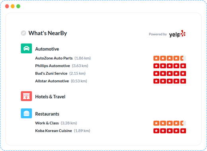Click the blue Restaurants burger icon
Image resolution: width=207 pixels, height=151 pixels.
pos(26,113)
